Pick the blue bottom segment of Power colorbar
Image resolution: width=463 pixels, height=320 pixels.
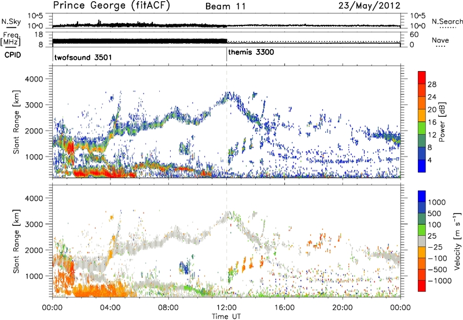[422, 166]
